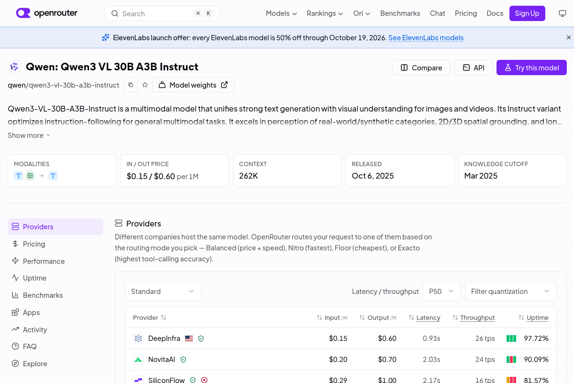
Task: Open the Rankings menu in the header
Action: pyautogui.click(x=325, y=13)
